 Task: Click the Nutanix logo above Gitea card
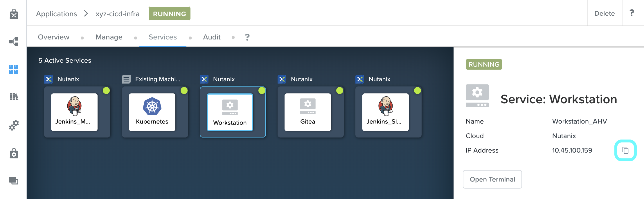point(282,79)
